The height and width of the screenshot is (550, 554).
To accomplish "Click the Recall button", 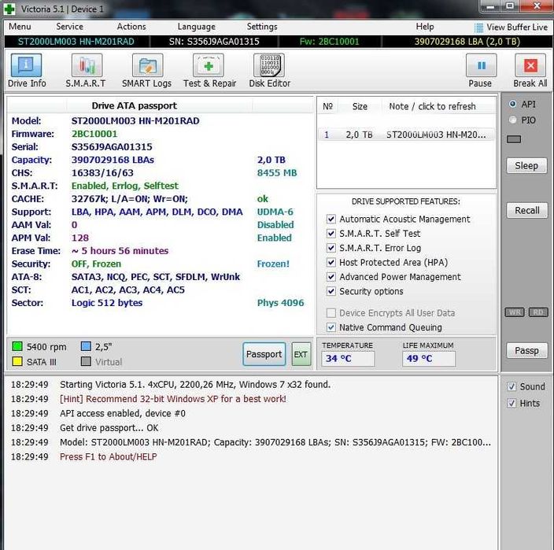I will point(526,211).
